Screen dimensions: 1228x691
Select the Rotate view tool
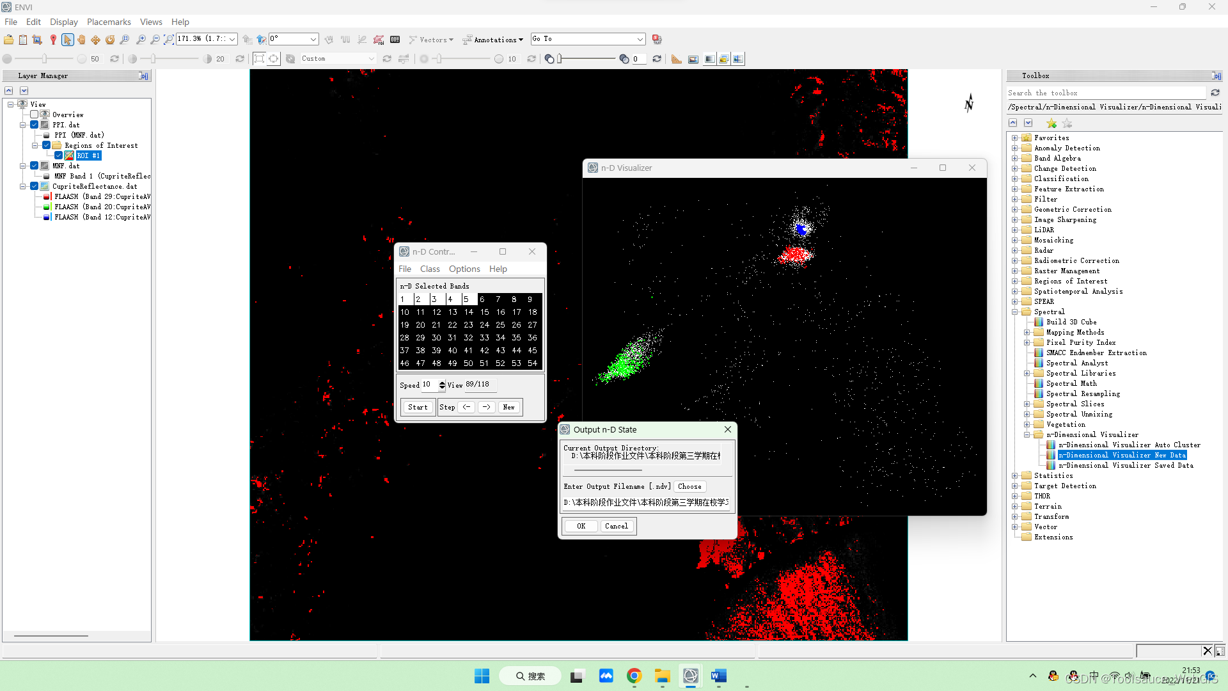pos(110,40)
